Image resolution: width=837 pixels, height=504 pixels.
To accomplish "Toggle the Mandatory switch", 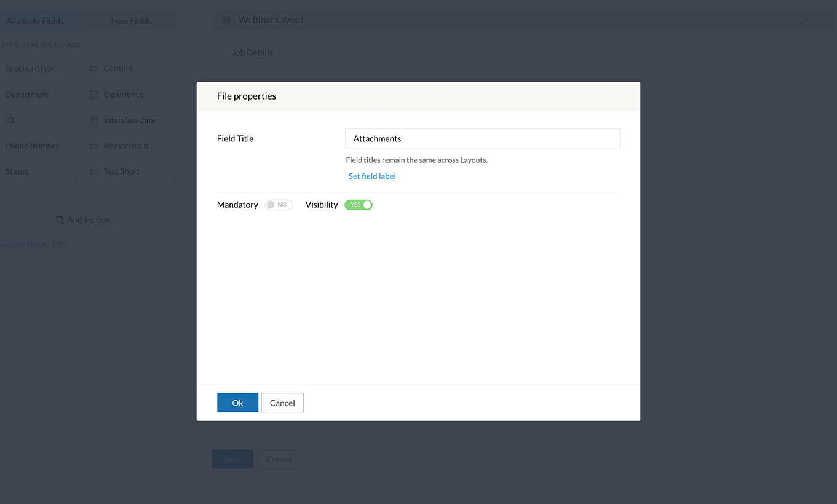I will (x=279, y=205).
